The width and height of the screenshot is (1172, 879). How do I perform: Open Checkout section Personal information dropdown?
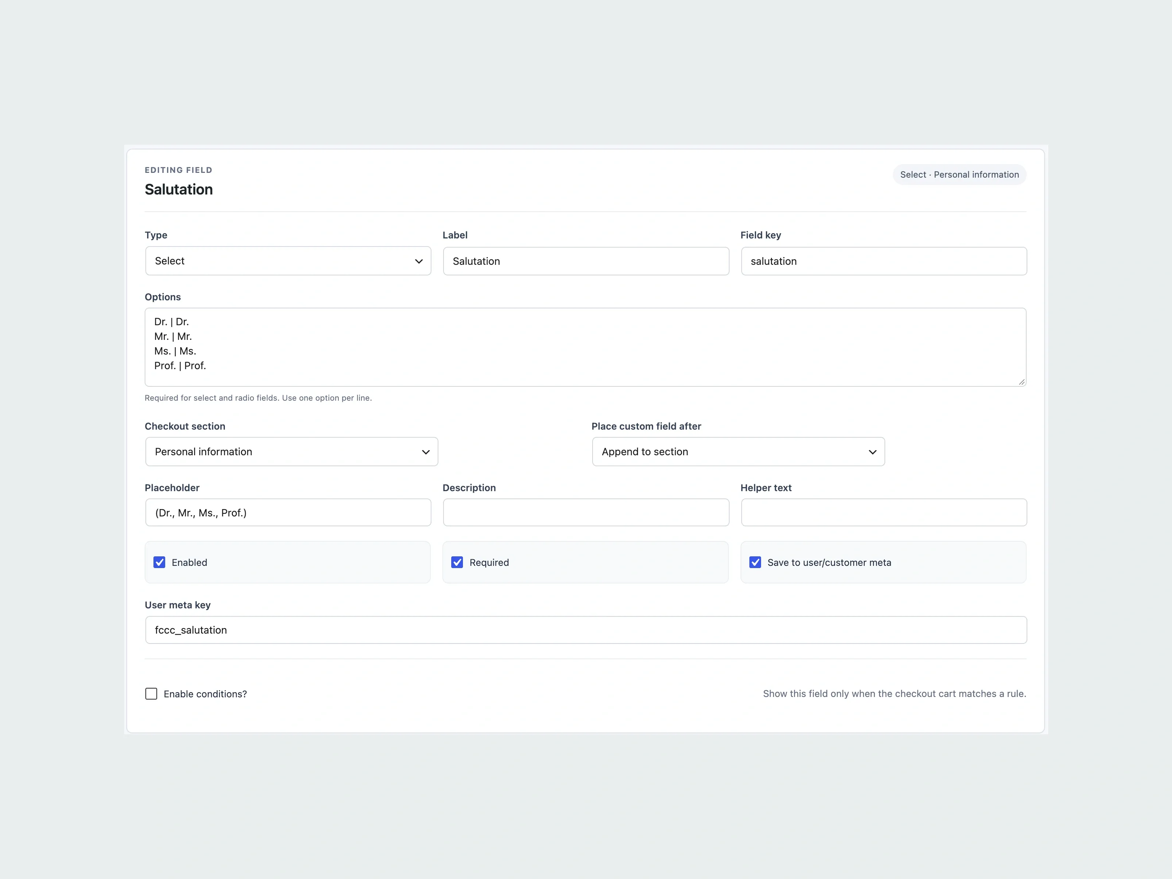click(292, 452)
